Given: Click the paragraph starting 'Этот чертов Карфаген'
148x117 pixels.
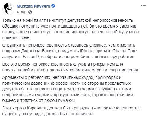Looking at the screenshot, I should 71,111.
